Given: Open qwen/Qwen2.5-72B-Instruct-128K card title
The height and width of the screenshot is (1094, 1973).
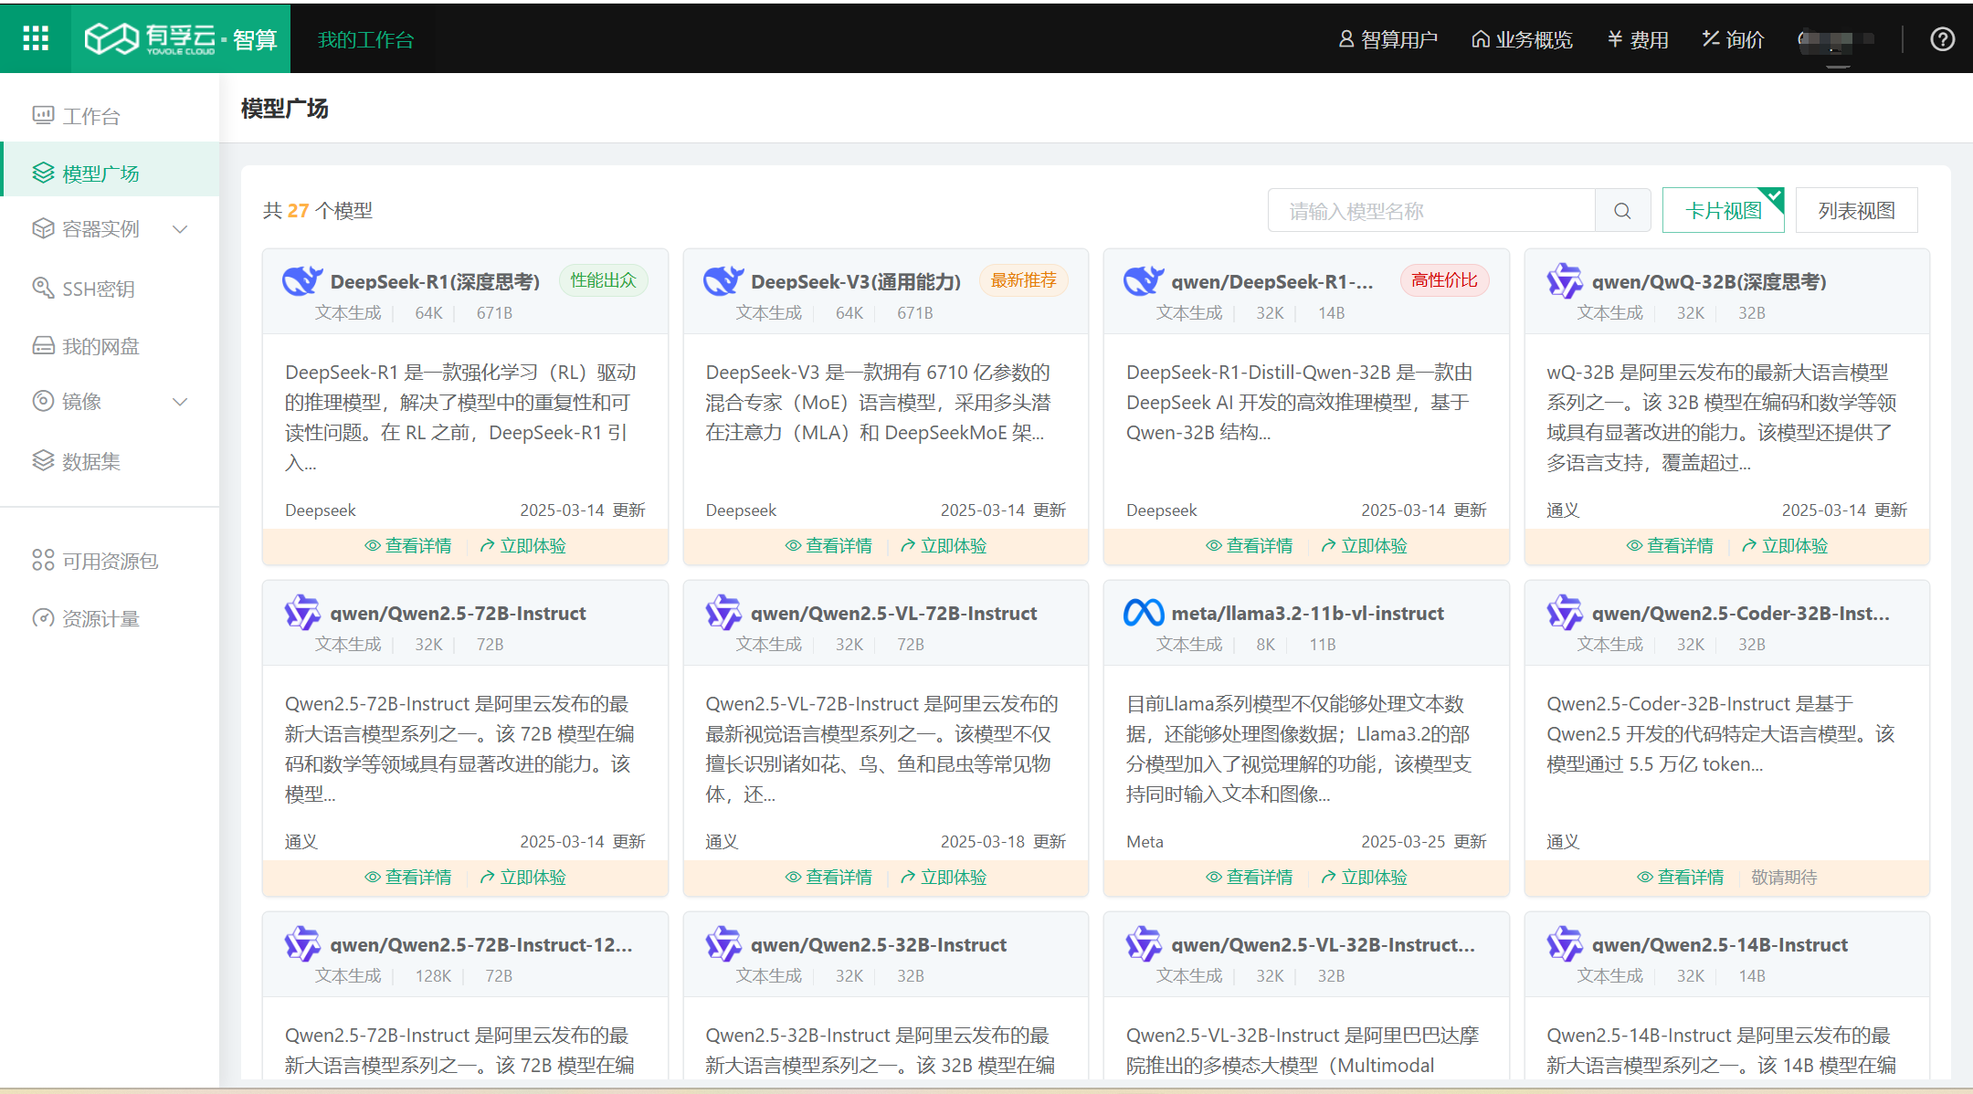Looking at the screenshot, I should (x=481, y=944).
